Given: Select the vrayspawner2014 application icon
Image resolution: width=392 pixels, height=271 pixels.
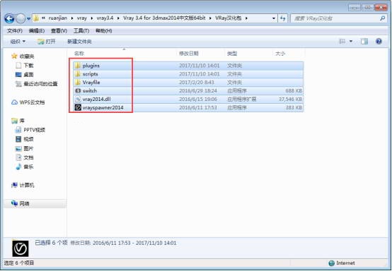Looking at the screenshot, I should pos(78,107).
